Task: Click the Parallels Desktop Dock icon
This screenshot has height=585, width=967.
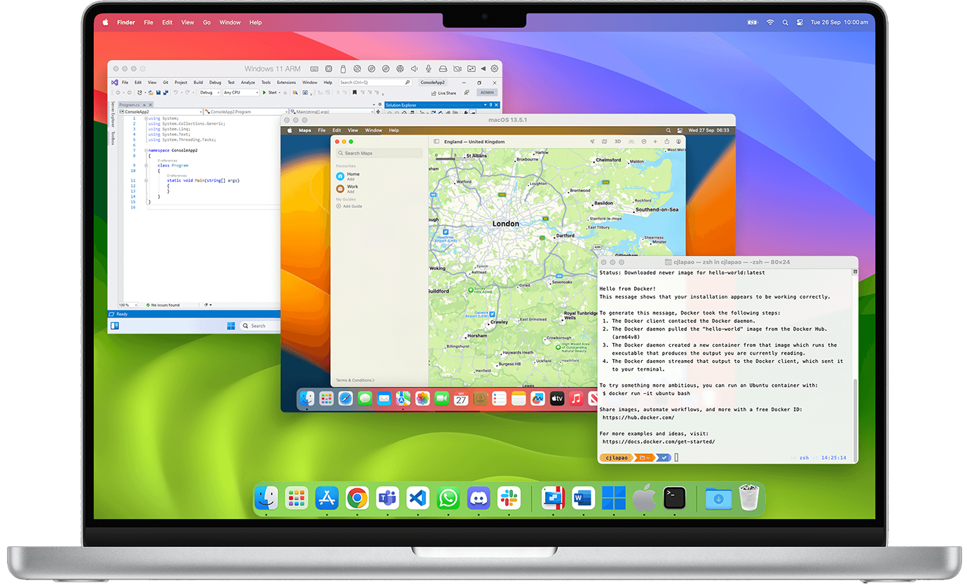Action: (553, 498)
